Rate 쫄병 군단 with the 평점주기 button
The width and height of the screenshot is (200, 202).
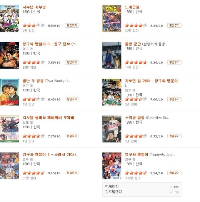(x=174, y=62)
